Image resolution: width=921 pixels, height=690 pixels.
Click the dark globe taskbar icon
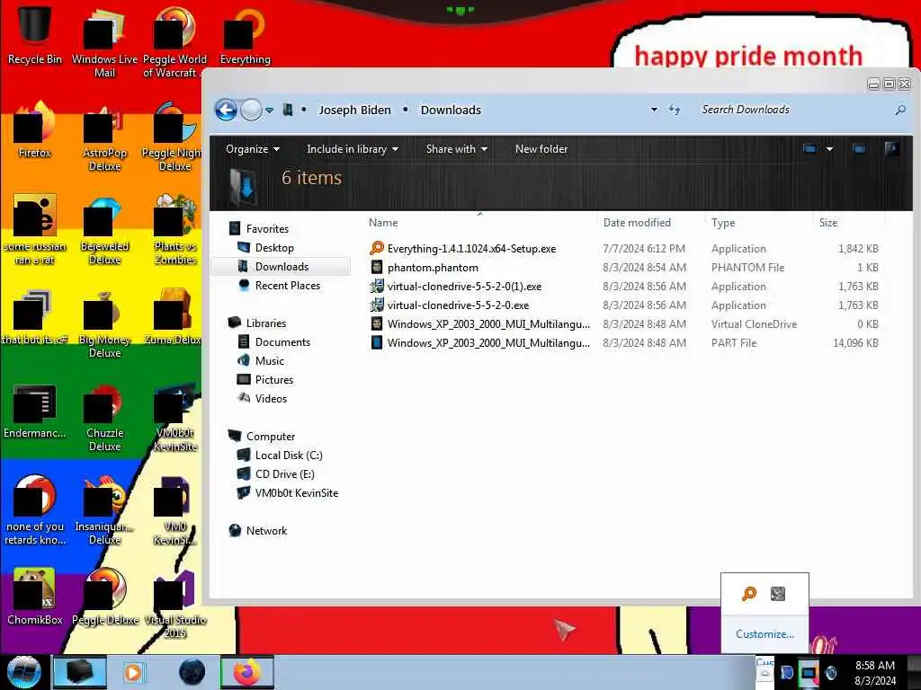click(x=192, y=672)
